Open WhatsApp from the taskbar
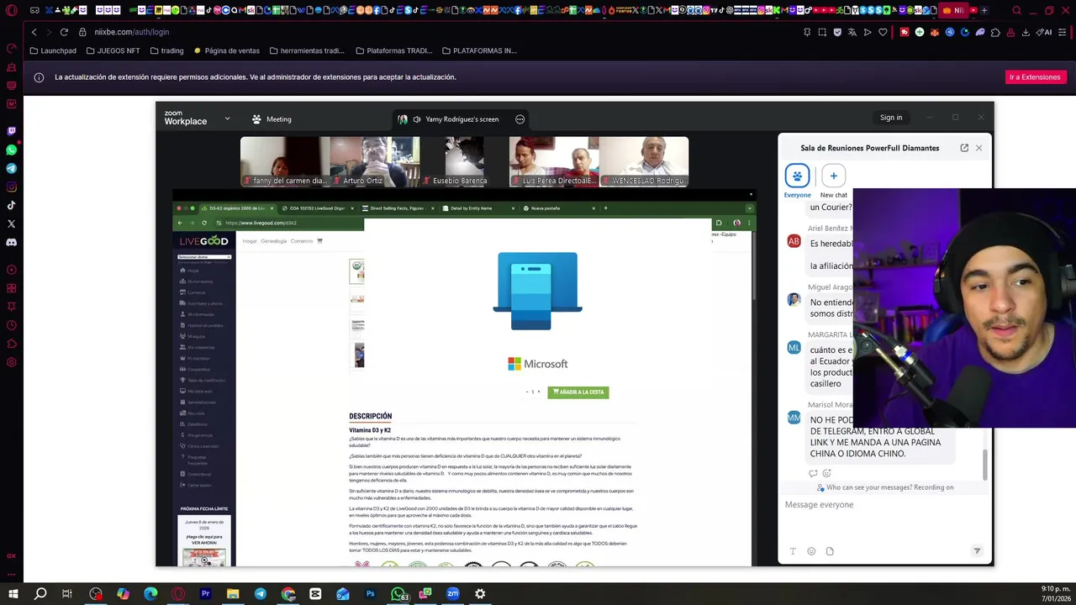Screen dimensions: 1076x605 click(398, 594)
